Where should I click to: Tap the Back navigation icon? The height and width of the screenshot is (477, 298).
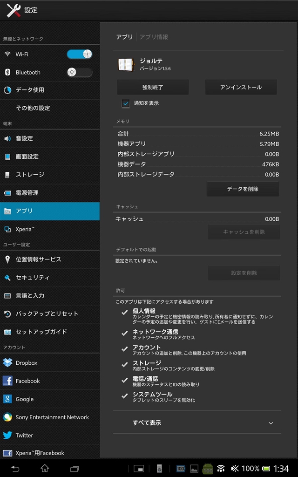point(15,469)
